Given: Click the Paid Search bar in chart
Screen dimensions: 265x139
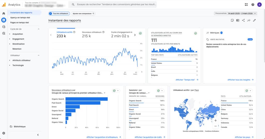Looking at the screenshot, I should [x=83, y=103].
